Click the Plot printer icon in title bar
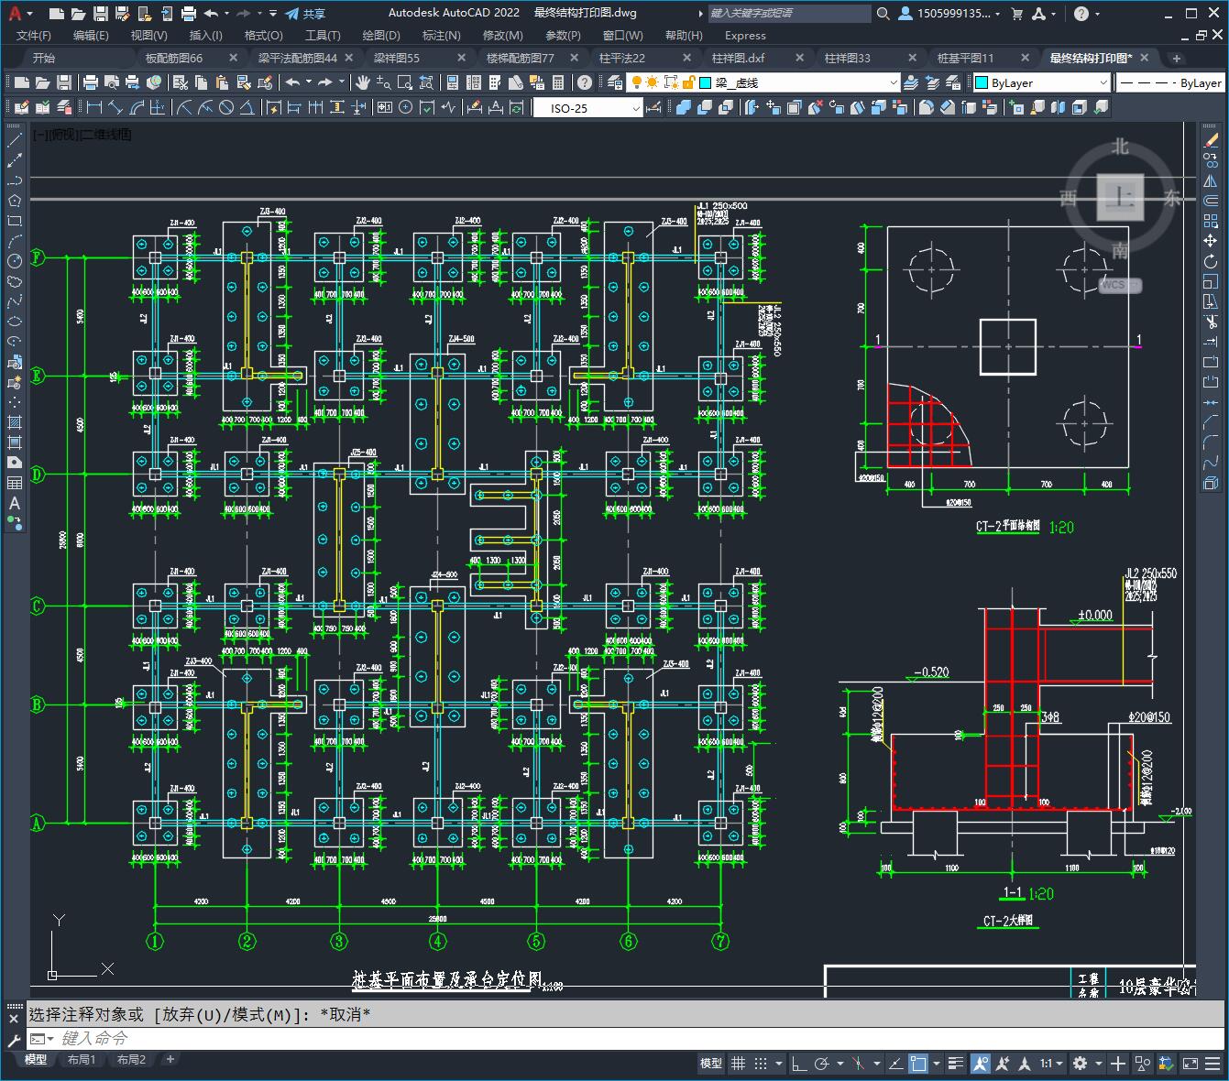The image size is (1229, 1081). click(189, 13)
